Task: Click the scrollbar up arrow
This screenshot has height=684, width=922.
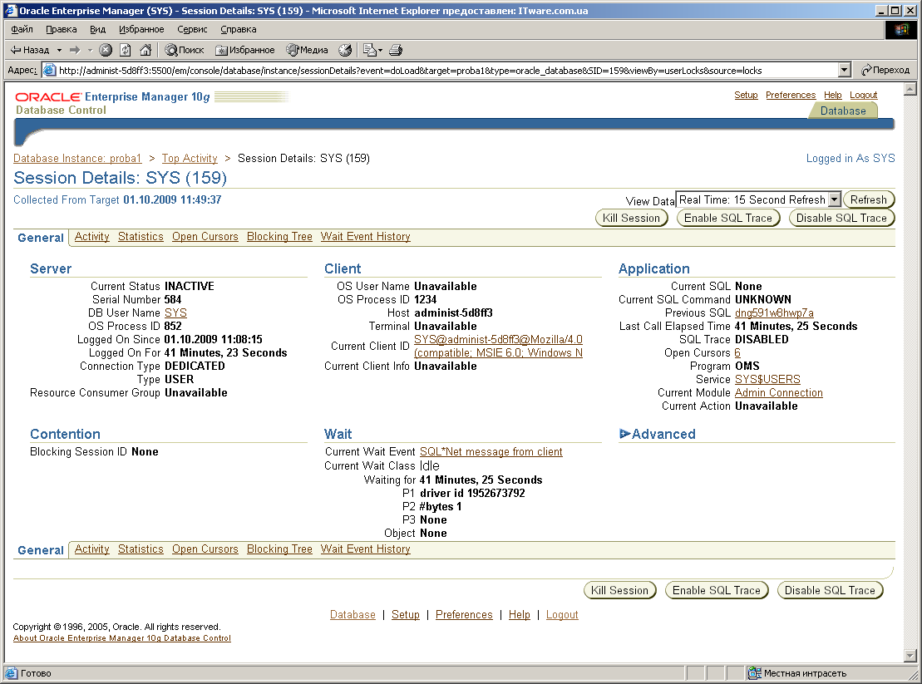Action: click(910, 89)
